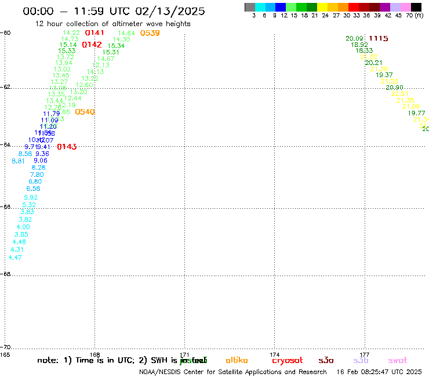Click the lavender swatch in the color scale
Viewport: 429px width, 377px height.
pyautogui.click(x=395, y=7)
